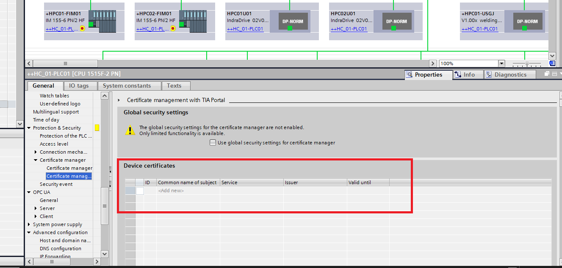Click the network view horizontal scrollbar thumb
The height and width of the screenshot is (268, 562).
[65, 64]
